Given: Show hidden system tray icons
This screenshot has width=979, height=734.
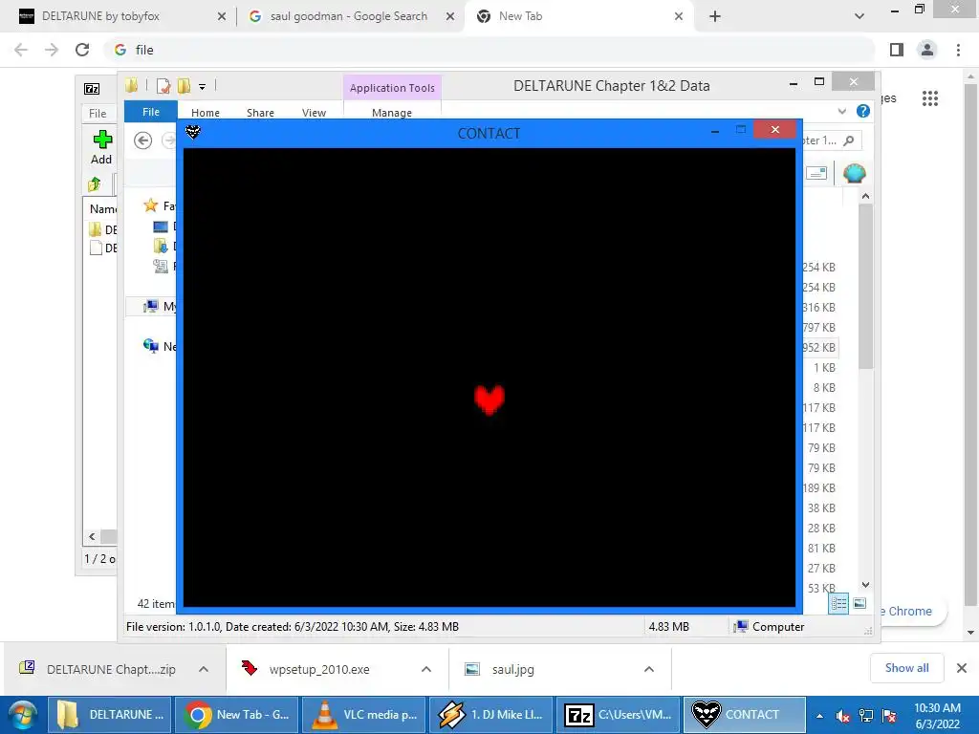Looking at the screenshot, I should coord(819,716).
